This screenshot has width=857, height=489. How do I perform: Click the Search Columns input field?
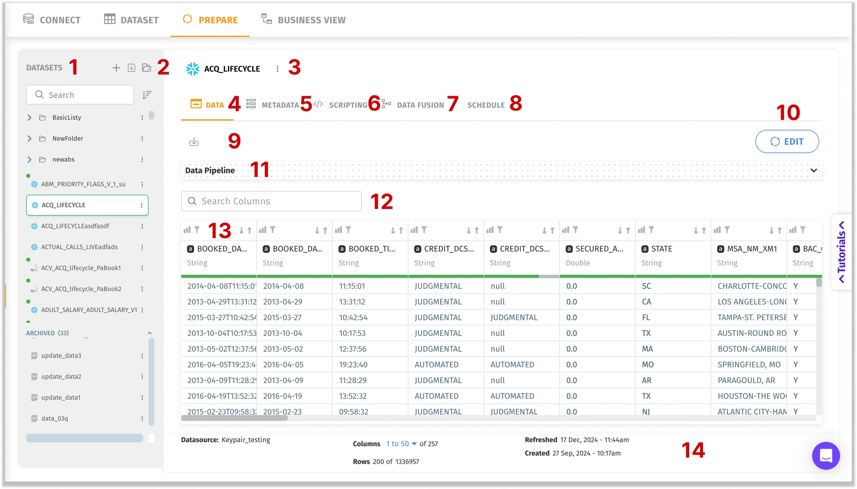(x=272, y=201)
